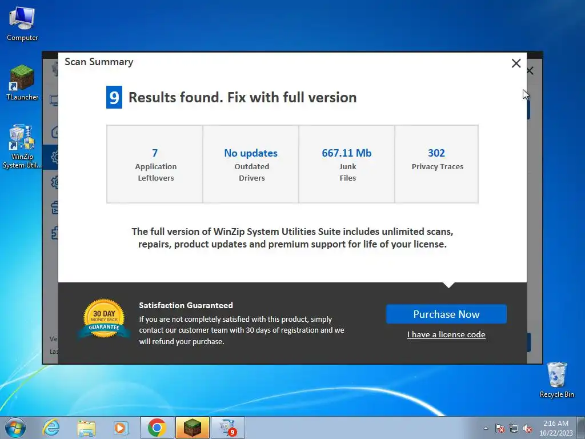
Task: Select the No updates Outdated Drivers card
Action: [x=251, y=164]
